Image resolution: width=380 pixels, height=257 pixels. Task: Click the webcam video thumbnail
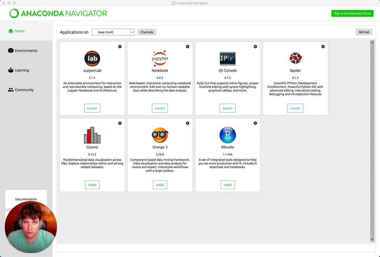(x=31, y=227)
